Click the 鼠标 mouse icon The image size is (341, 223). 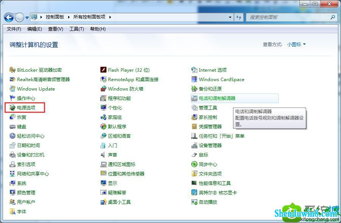tap(194, 155)
